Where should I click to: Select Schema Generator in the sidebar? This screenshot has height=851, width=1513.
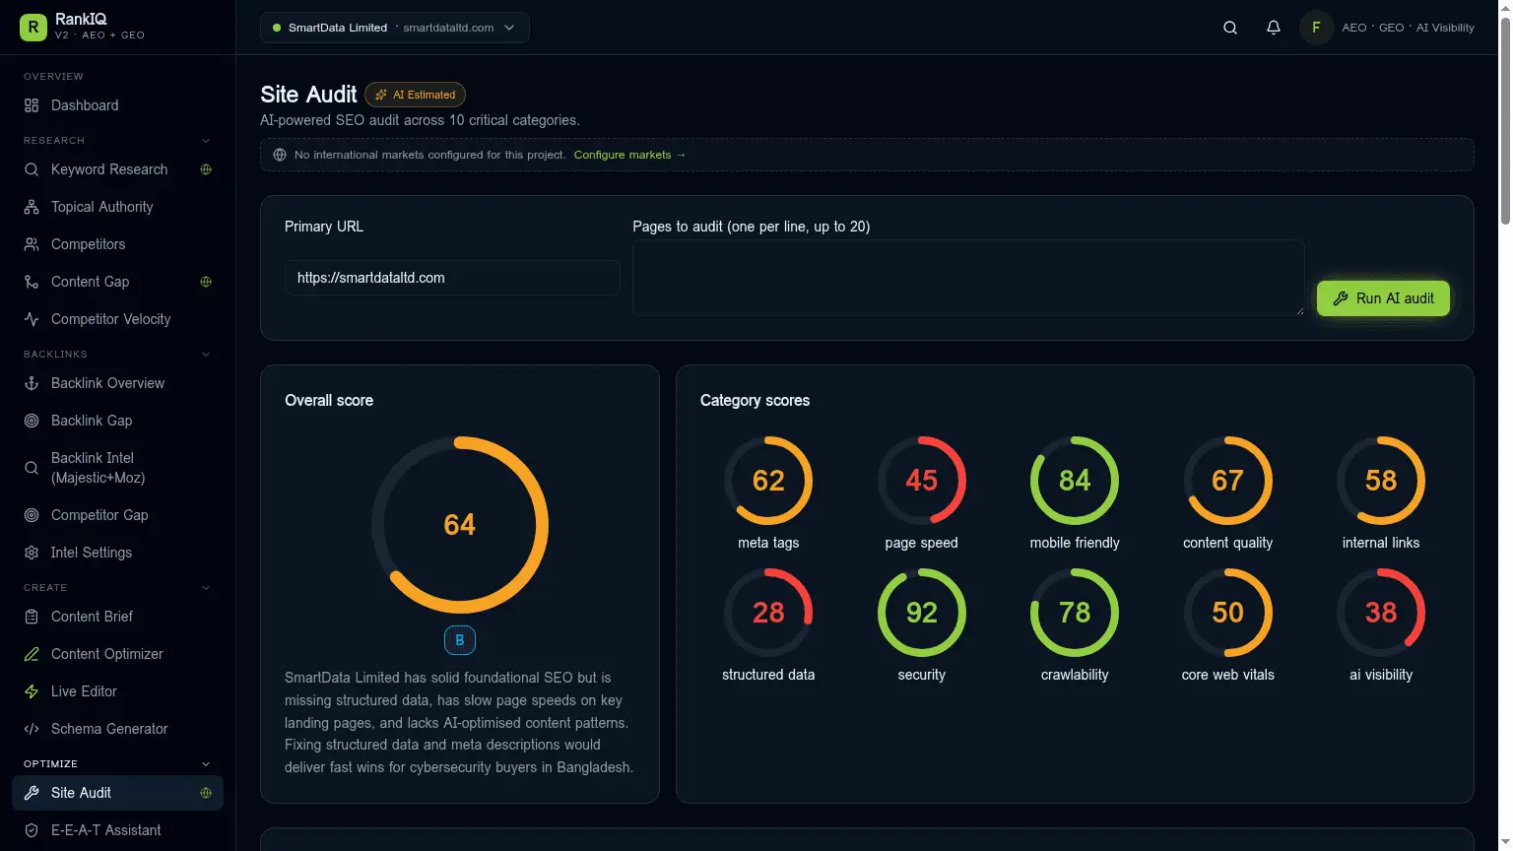117,729
